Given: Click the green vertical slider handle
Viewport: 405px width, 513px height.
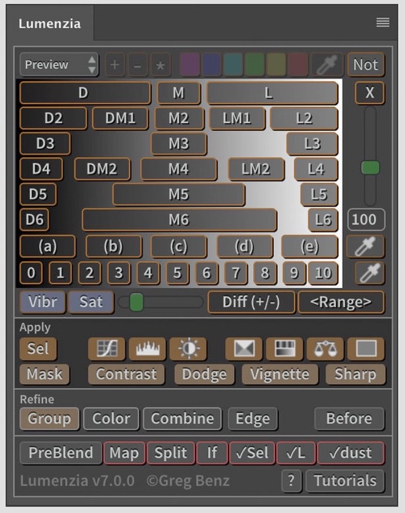Looking at the screenshot, I should pyautogui.click(x=370, y=167).
